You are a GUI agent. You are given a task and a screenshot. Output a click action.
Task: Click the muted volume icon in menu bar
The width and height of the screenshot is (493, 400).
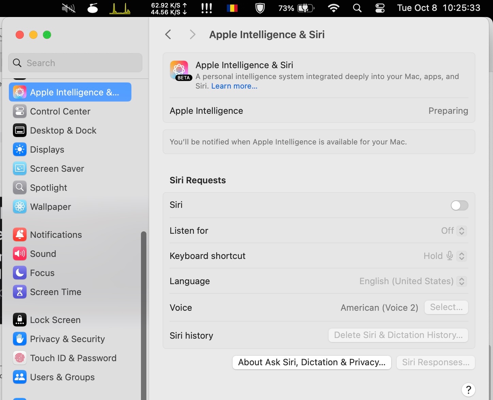point(68,8)
